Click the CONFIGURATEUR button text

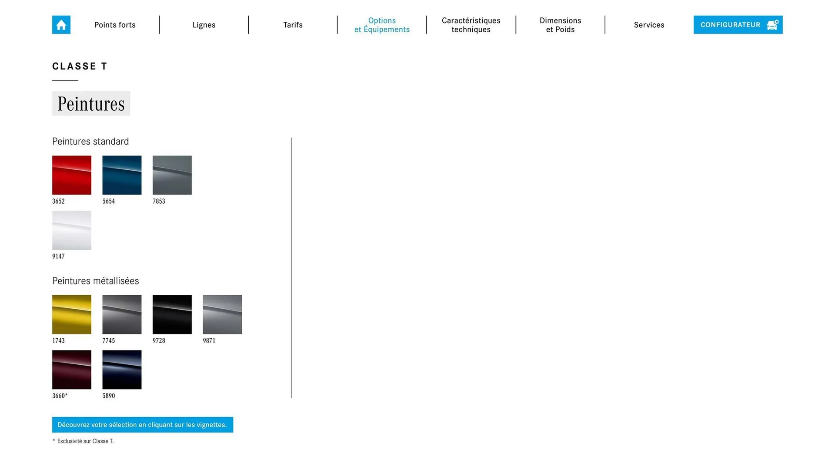tap(730, 25)
